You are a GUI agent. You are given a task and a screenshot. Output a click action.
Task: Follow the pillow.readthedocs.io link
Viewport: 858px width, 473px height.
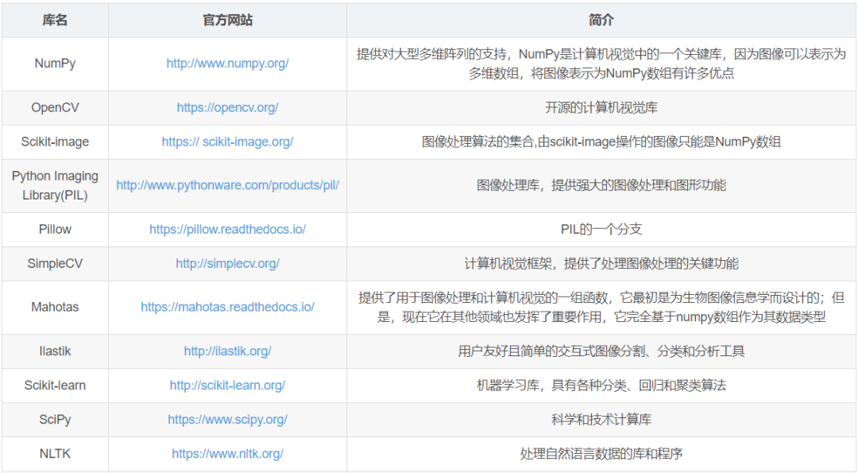tap(227, 230)
